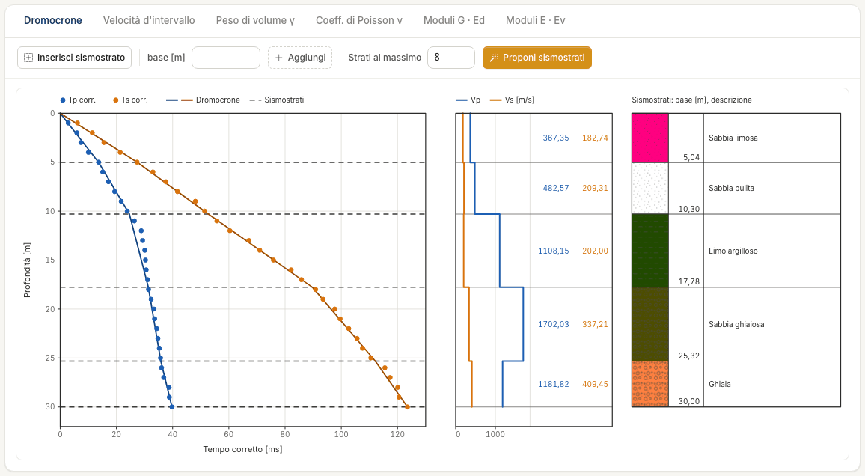Select the Sabbia ghiaiosa description
This screenshot has height=476, width=865.
(736, 324)
